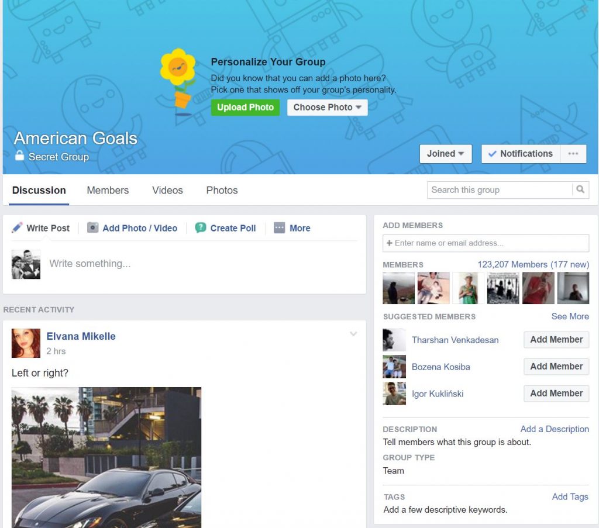Viewport: 599px width, 528px height.
Task: Open the Photos tab
Action: tap(222, 190)
